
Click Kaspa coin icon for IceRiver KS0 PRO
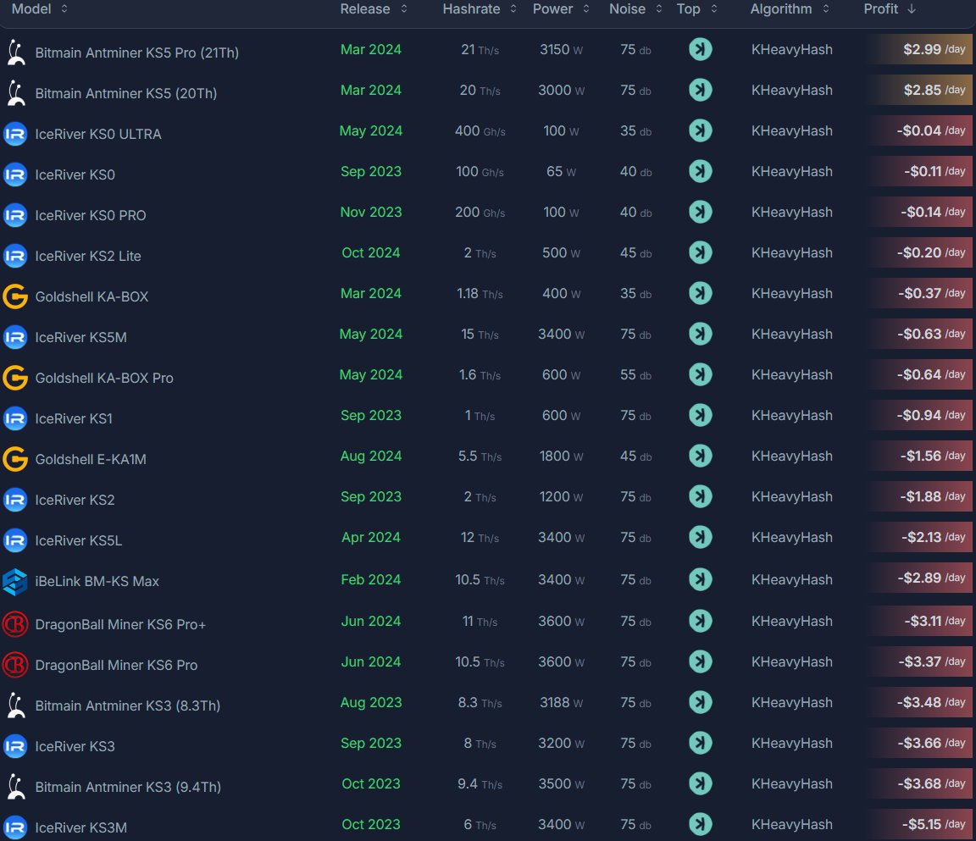pos(701,212)
